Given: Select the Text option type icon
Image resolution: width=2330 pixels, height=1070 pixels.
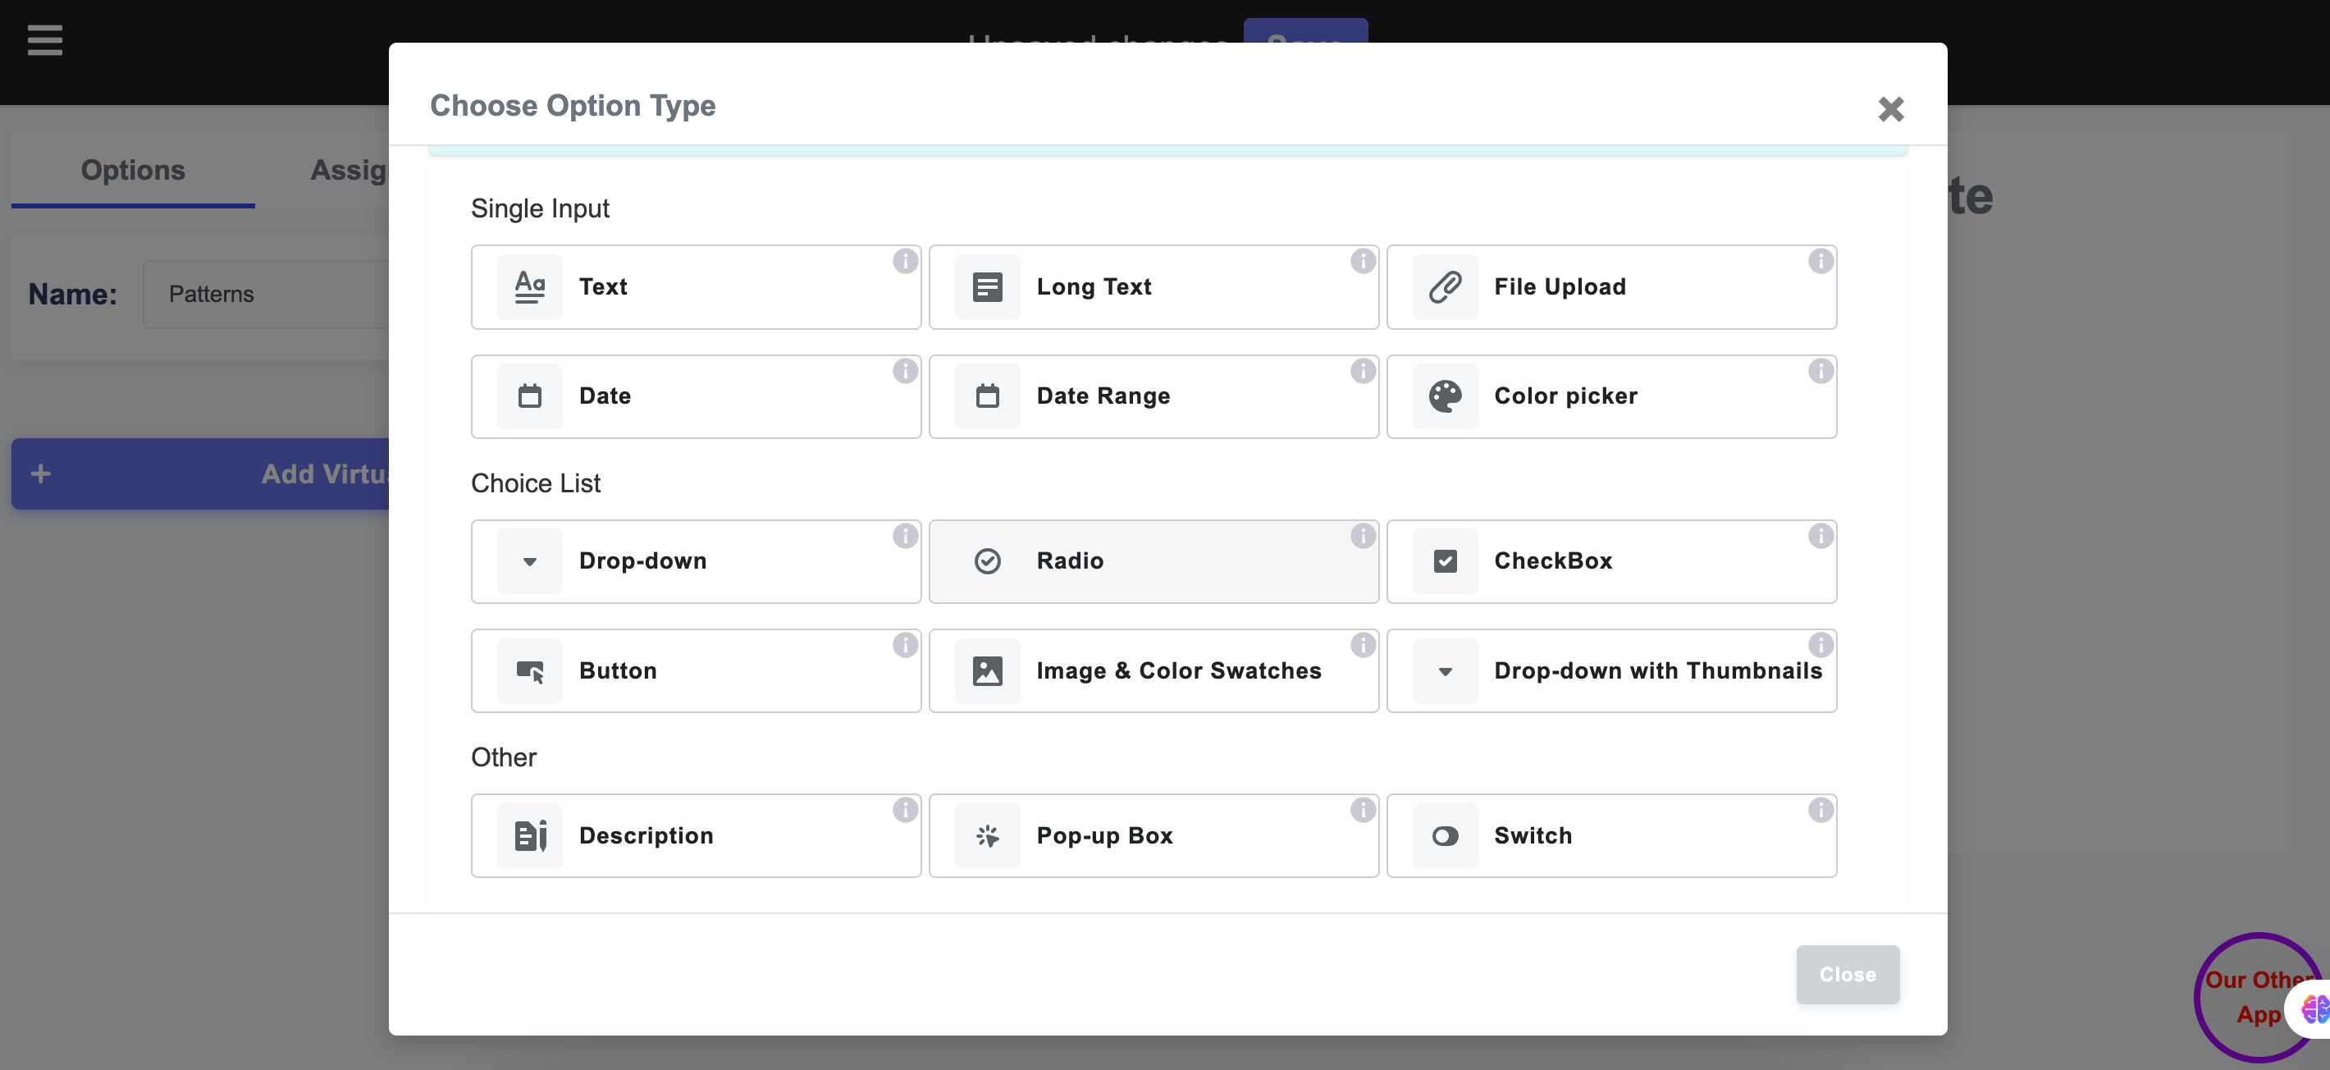Looking at the screenshot, I should (x=529, y=286).
